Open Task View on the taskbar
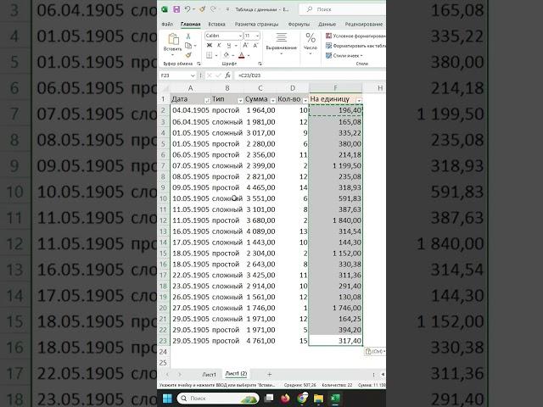Viewport: 543px width, 407px height. (269, 399)
